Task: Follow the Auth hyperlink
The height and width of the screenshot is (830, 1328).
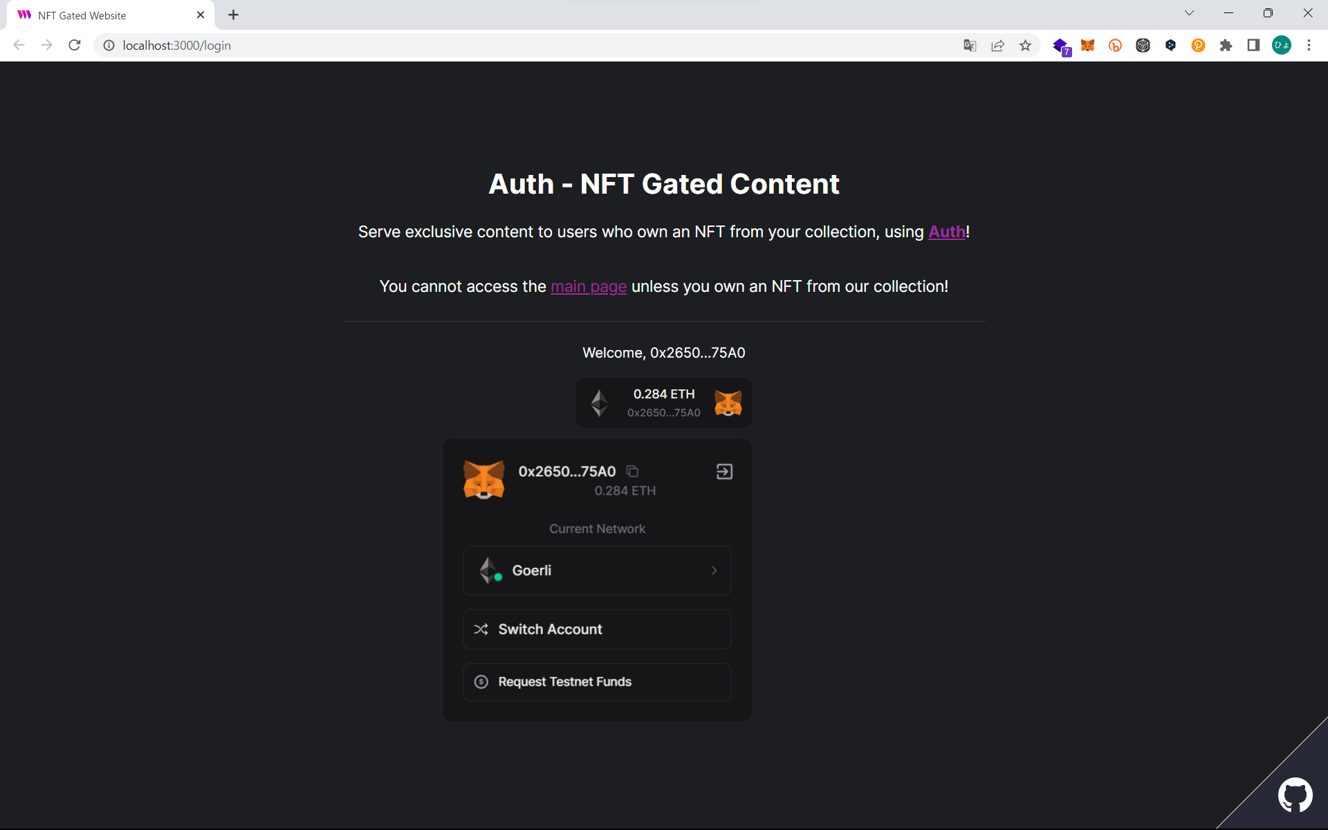Action: 946,232
